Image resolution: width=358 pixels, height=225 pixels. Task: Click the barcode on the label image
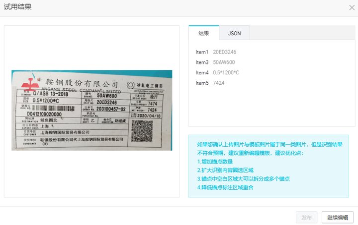click(x=53, y=108)
